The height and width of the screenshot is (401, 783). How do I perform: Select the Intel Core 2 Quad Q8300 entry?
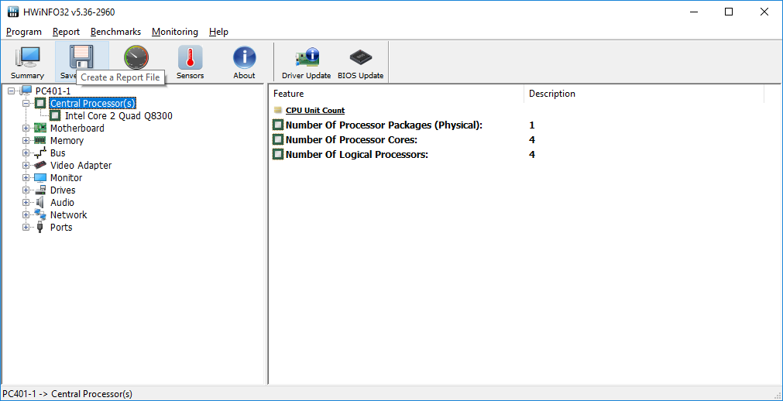118,115
